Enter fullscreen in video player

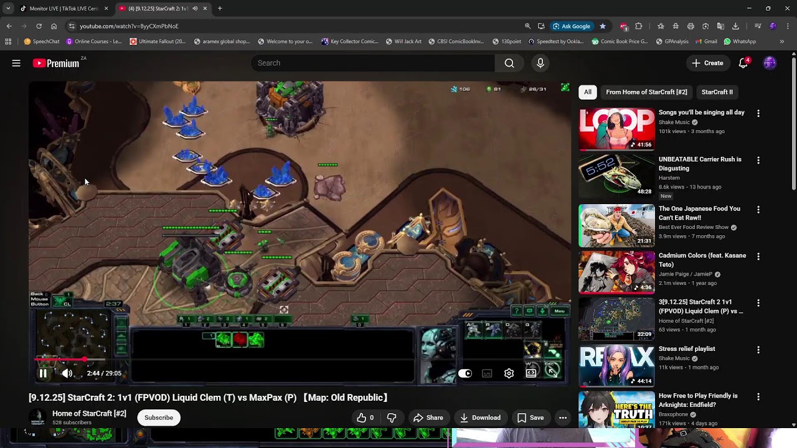point(552,373)
